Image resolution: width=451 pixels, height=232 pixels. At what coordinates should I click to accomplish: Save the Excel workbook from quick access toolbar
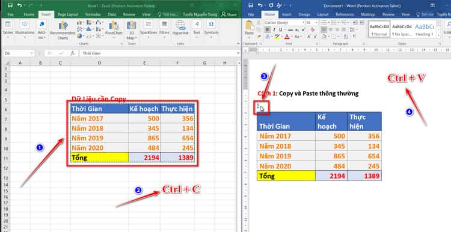click(10, 5)
